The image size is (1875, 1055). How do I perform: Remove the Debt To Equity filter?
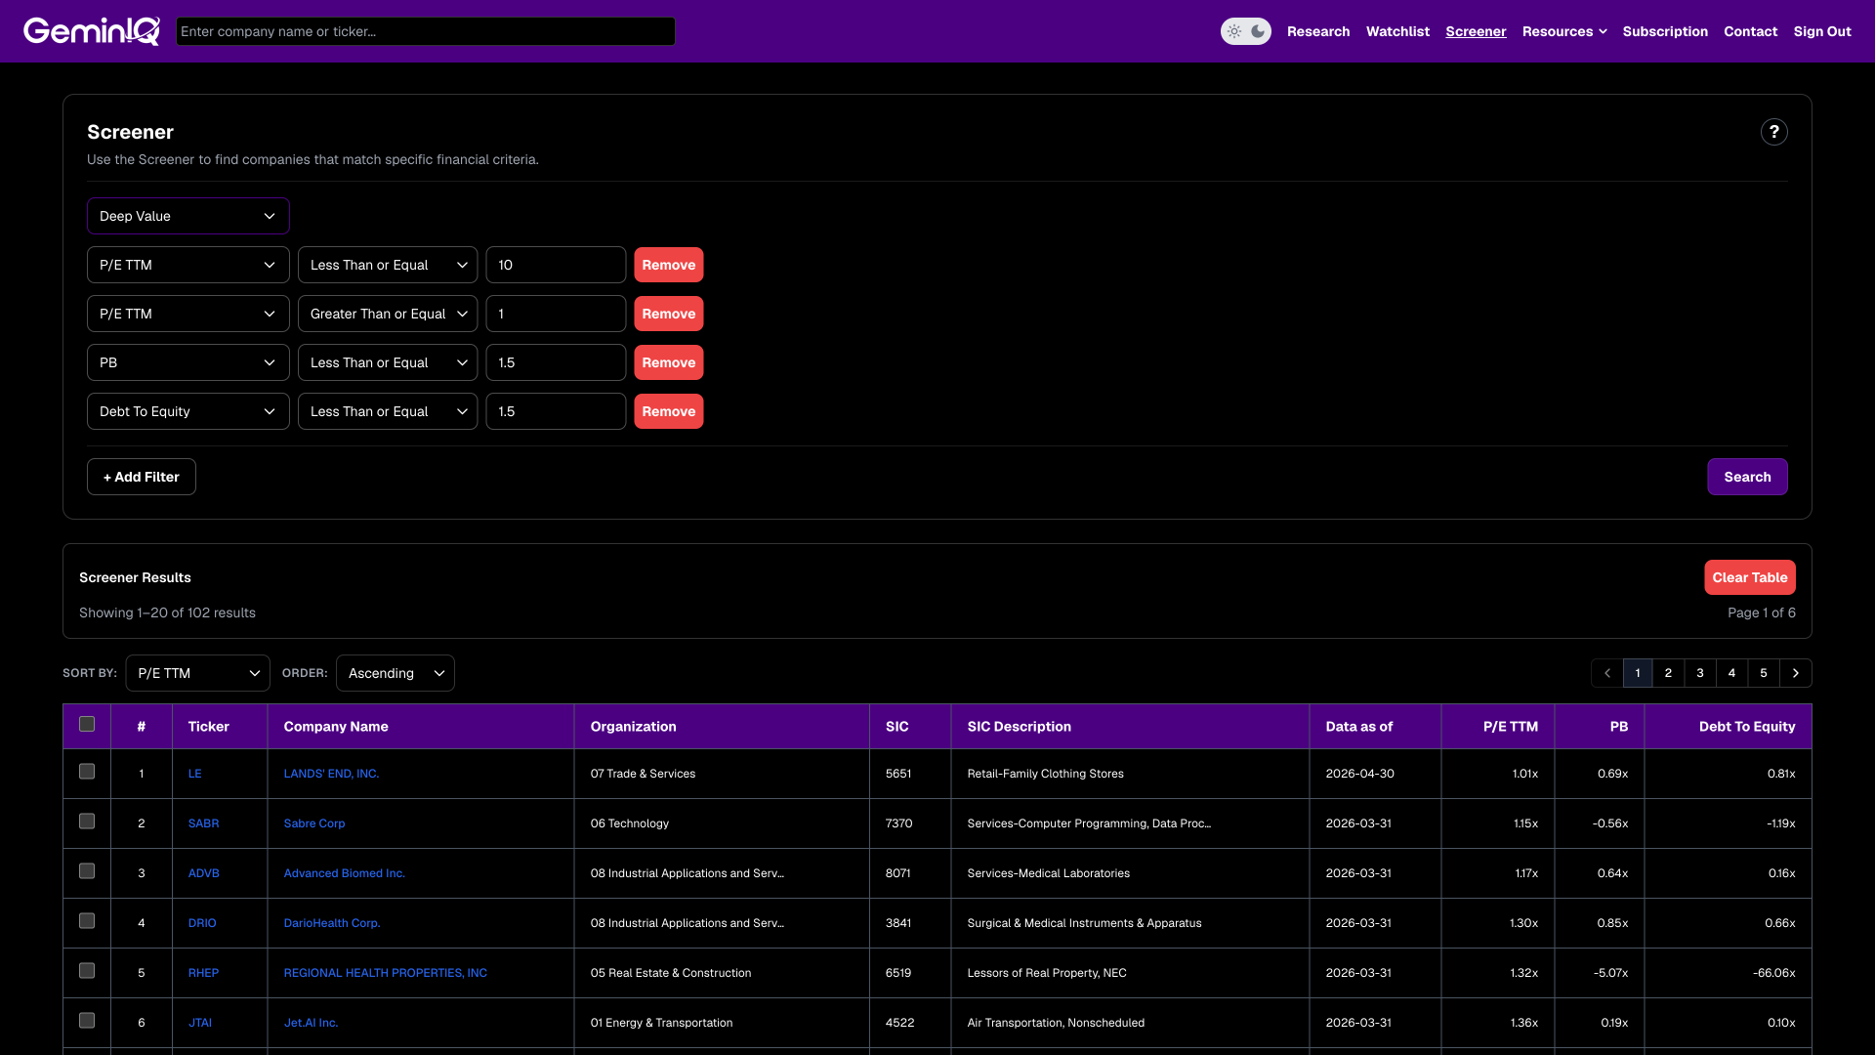669,411
